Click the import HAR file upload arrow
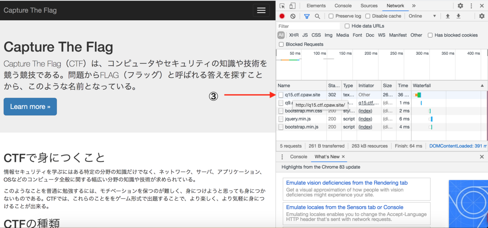 pyautogui.click(x=448, y=16)
